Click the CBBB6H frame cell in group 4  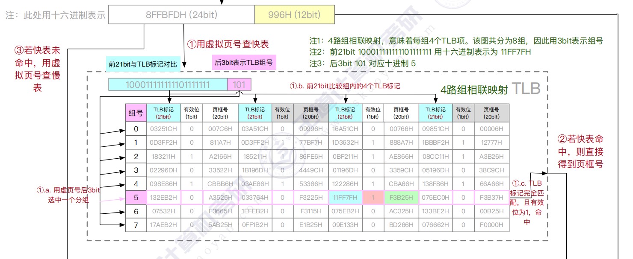(220, 184)
